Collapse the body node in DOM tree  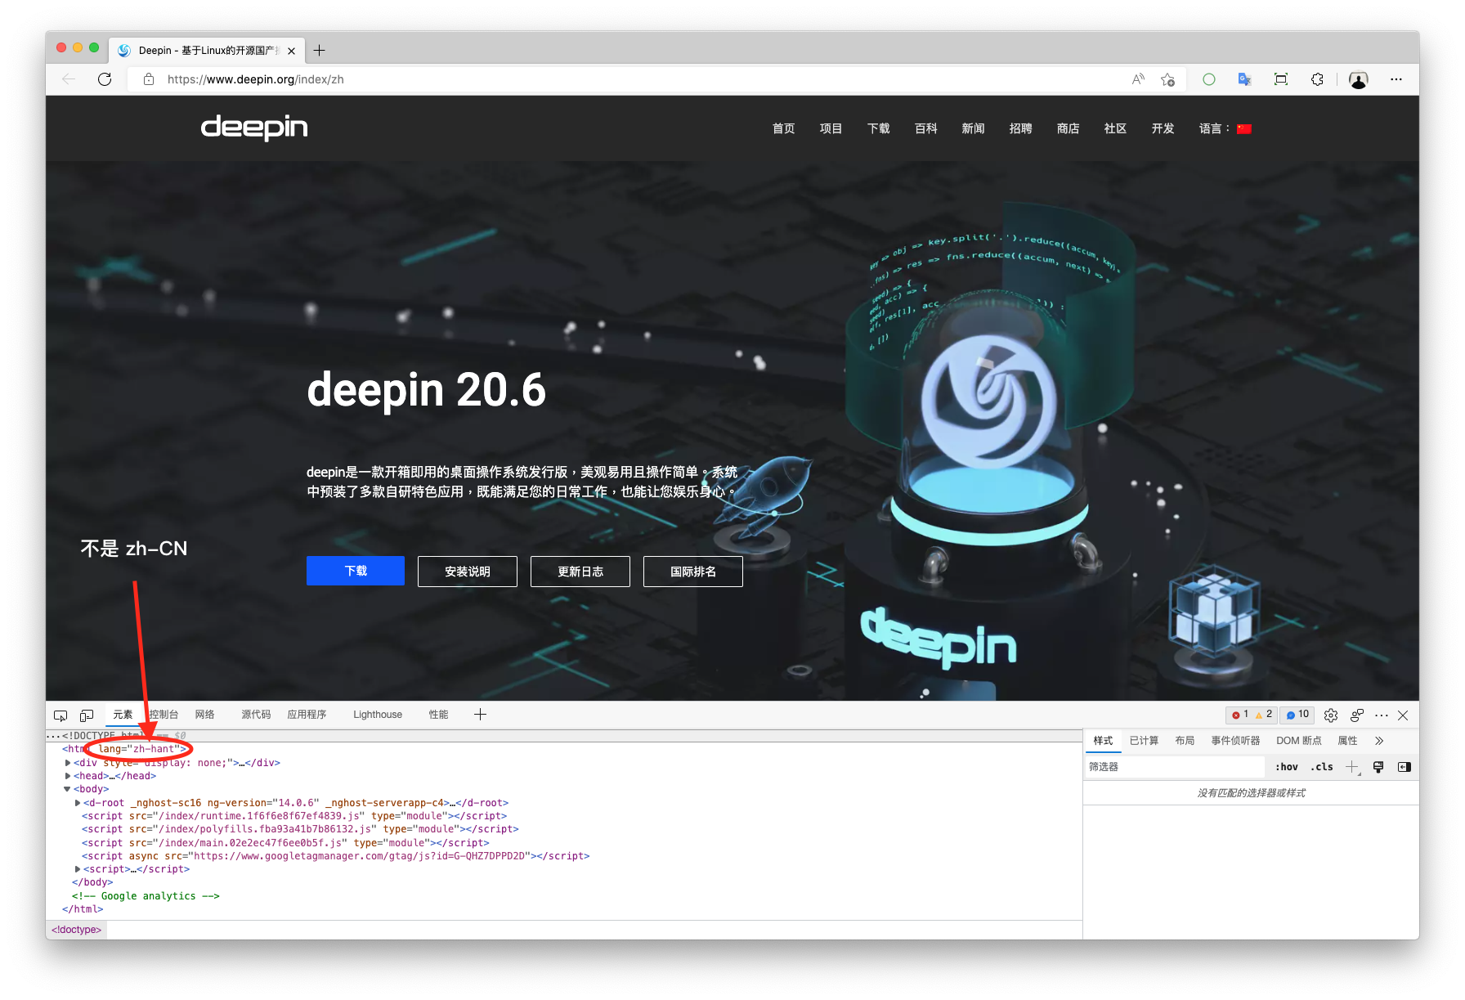pyautogui.click(x=67, y=789)
